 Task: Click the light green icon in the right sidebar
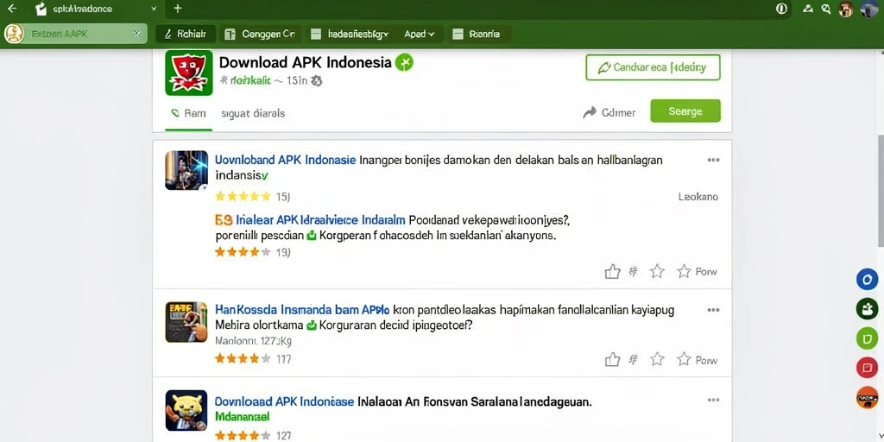[867, 338]
